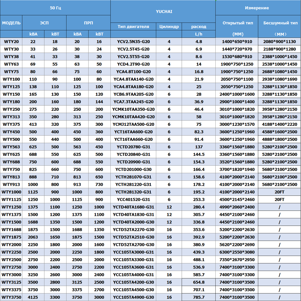The height and width of the screenshot is (301, 301).
Task: Click open type size 1400*650*910
Action: tap(237, 41)
